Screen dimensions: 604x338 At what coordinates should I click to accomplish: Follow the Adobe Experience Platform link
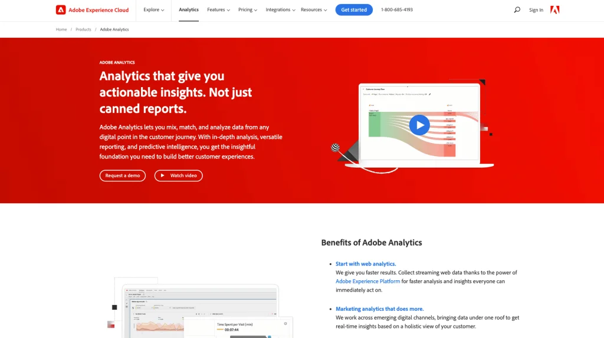pyautogui.click(x=368, y=281)
